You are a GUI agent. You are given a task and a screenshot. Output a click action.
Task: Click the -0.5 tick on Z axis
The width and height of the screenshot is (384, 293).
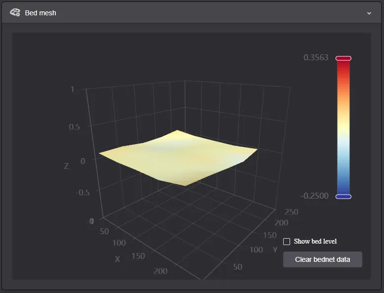coord(83,193)
